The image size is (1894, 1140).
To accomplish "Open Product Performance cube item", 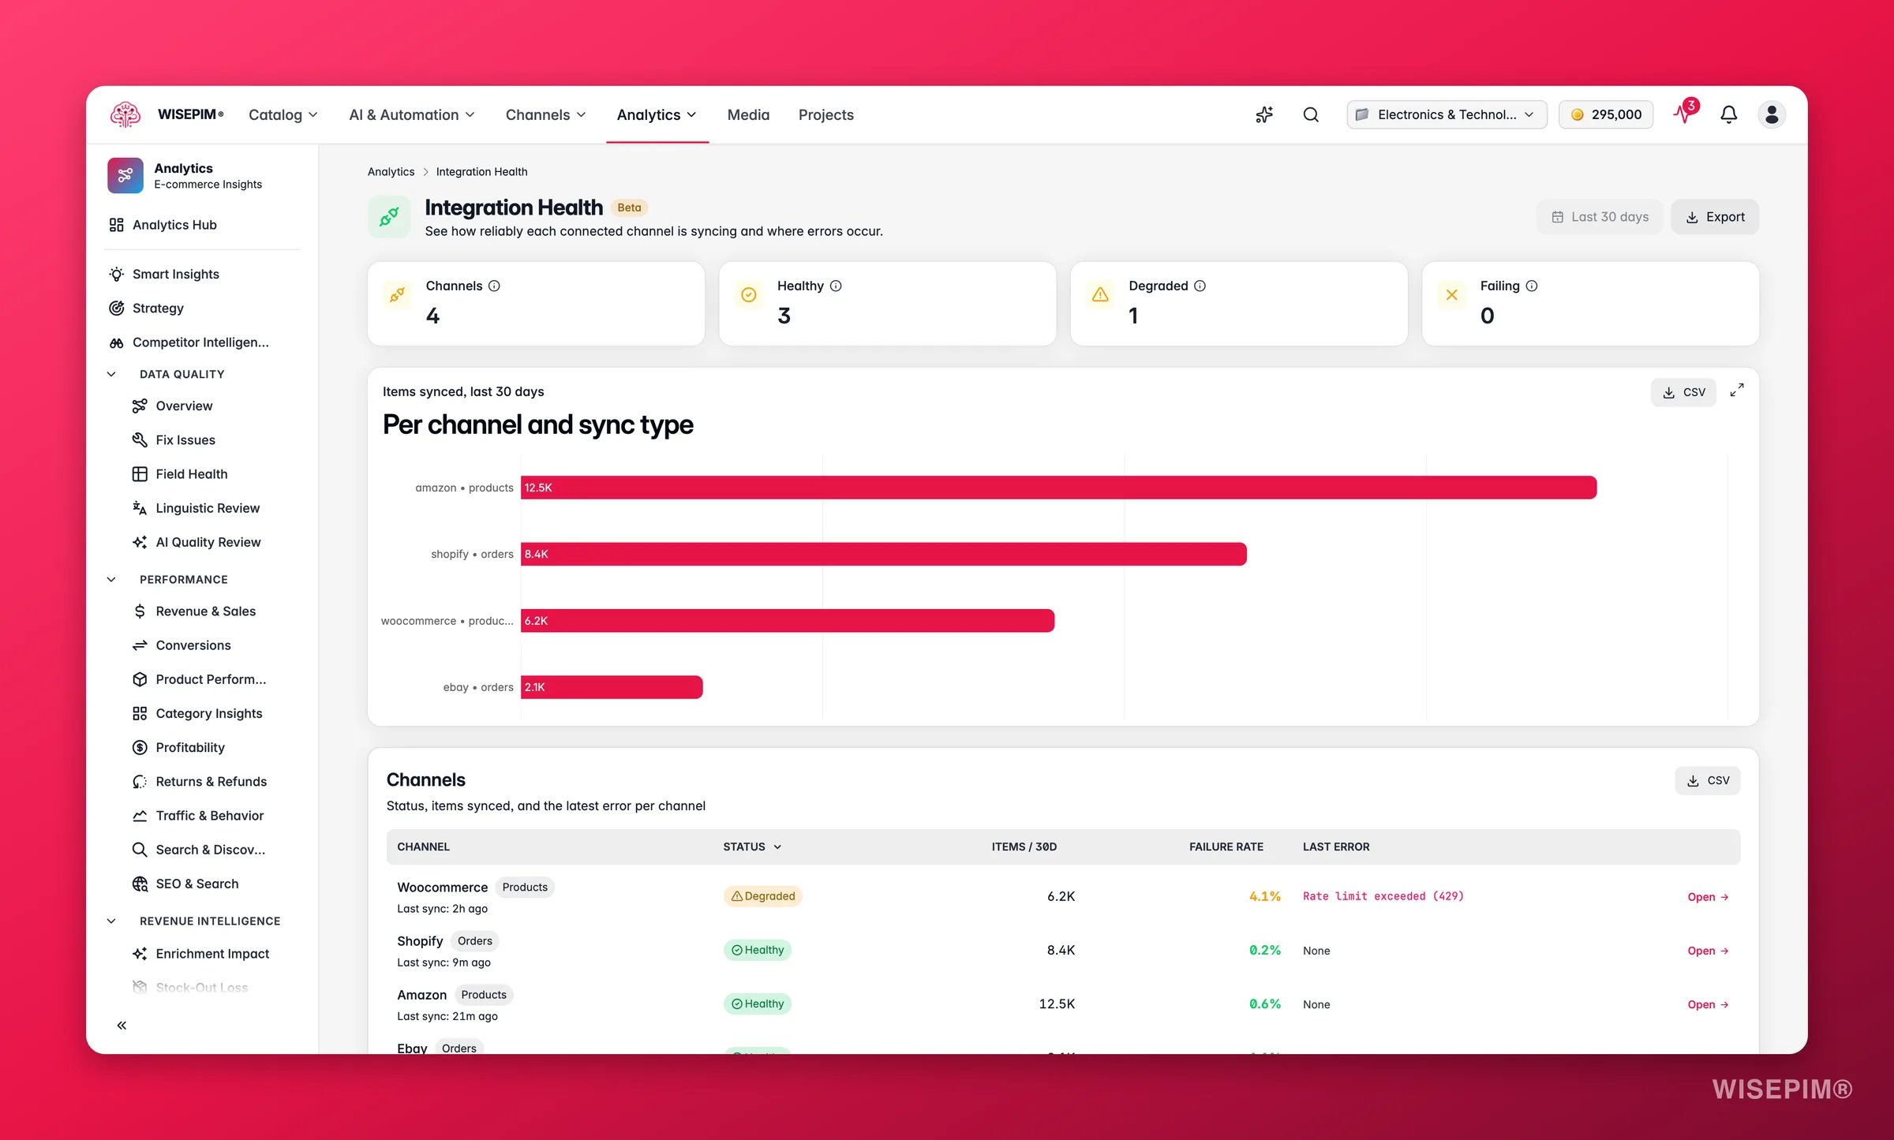I will tap(211, 678).
